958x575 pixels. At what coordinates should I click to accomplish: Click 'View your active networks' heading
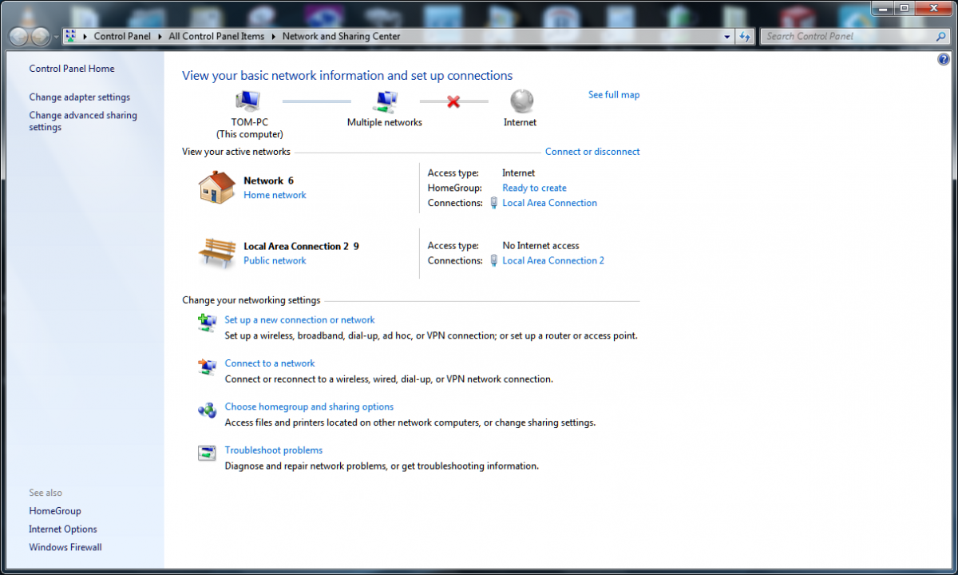tap(236, 151)
